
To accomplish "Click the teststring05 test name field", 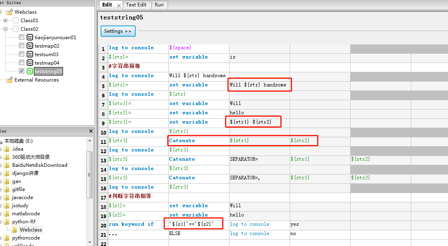I will click(122, 17).
